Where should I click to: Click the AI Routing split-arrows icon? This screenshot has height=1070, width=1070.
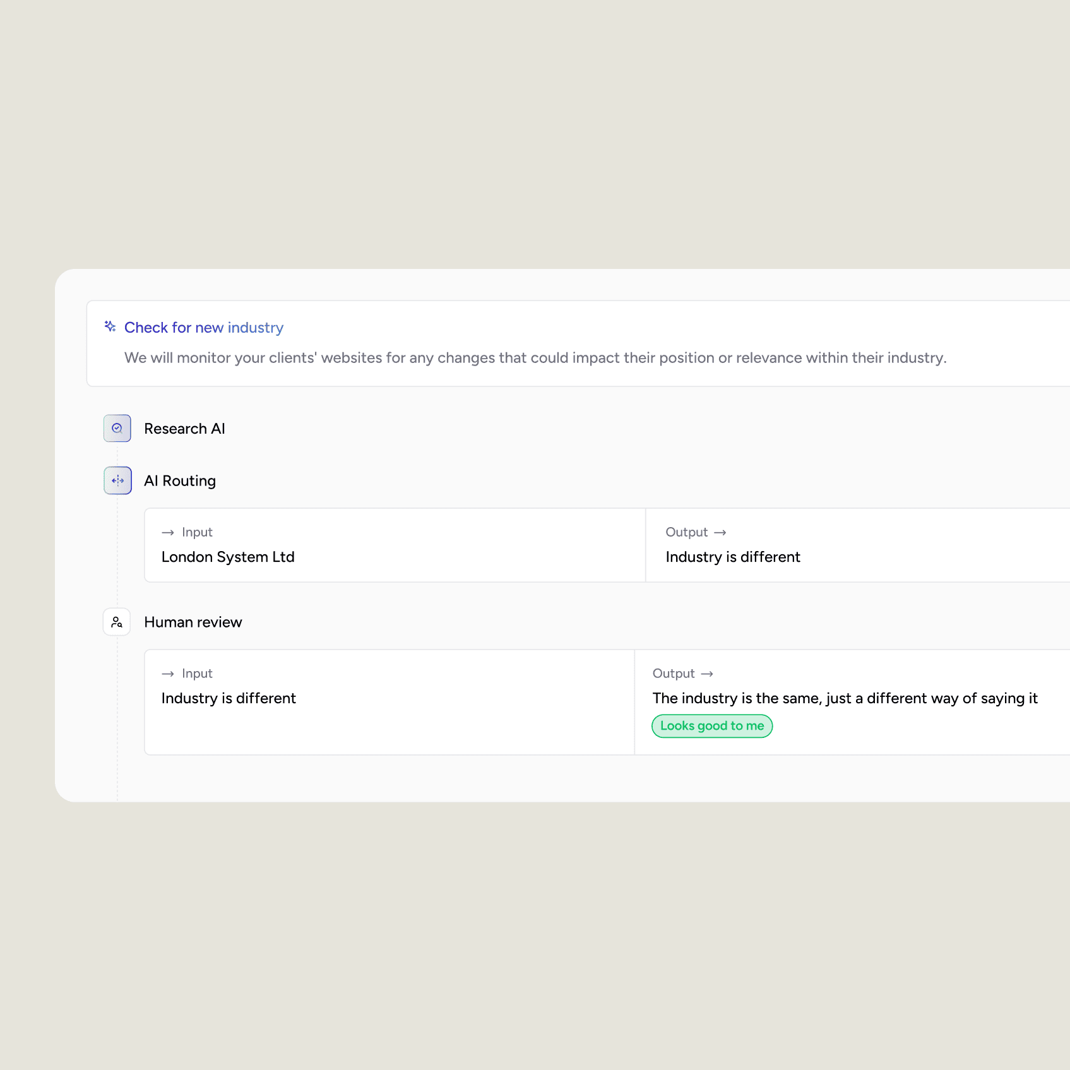[117, 480]
